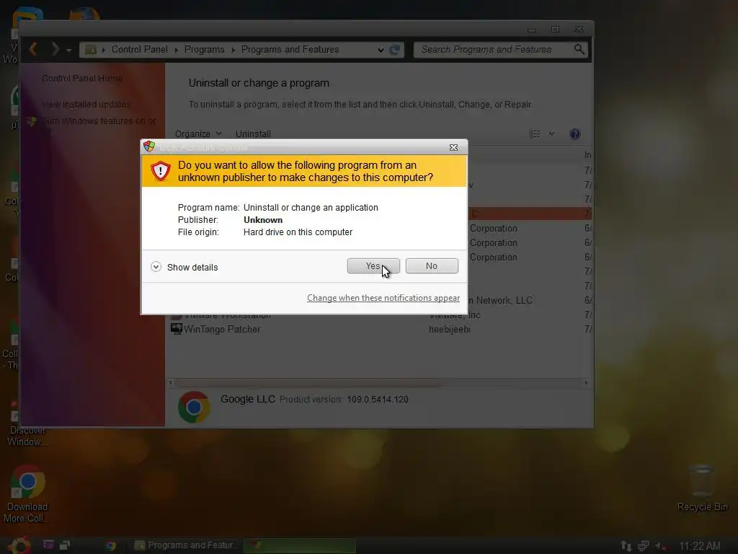Open Chrome from the taskbar
The width and height of the screenshot is (738, 554).
coord(112,545)
